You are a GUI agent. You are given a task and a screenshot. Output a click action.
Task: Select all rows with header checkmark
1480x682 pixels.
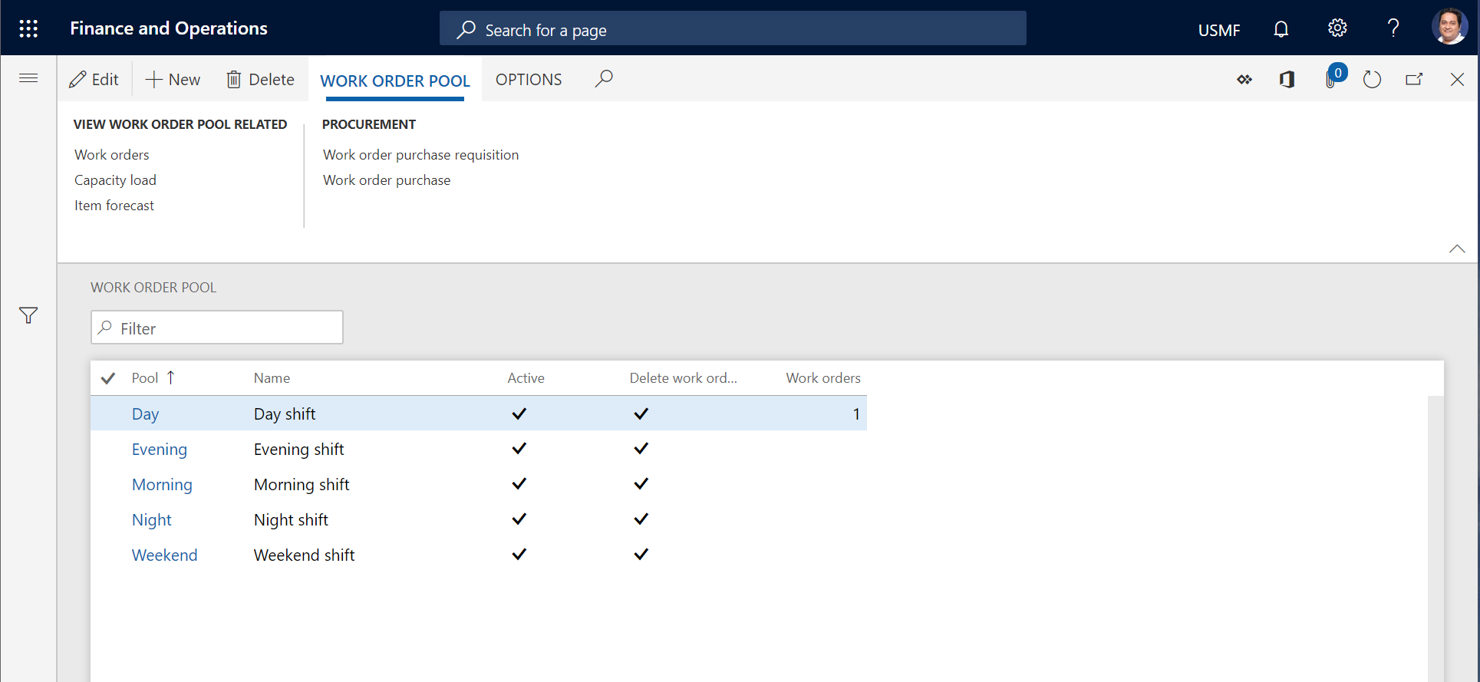point(108,378)
